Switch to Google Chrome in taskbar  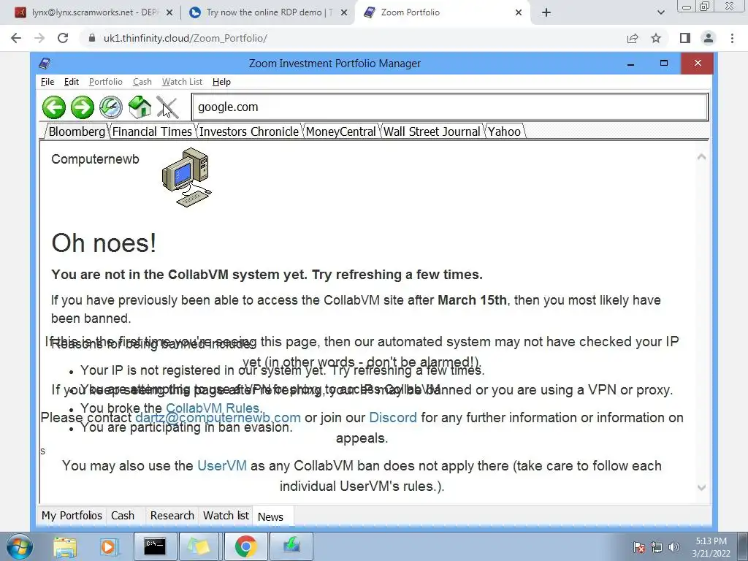tap(245, 546)
